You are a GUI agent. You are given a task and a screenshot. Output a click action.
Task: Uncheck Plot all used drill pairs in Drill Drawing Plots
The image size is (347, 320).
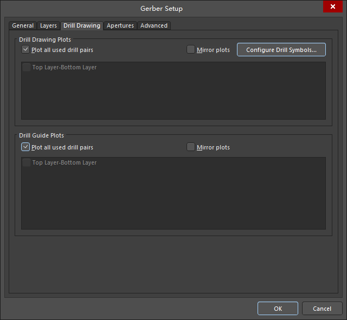coord(25,49)
